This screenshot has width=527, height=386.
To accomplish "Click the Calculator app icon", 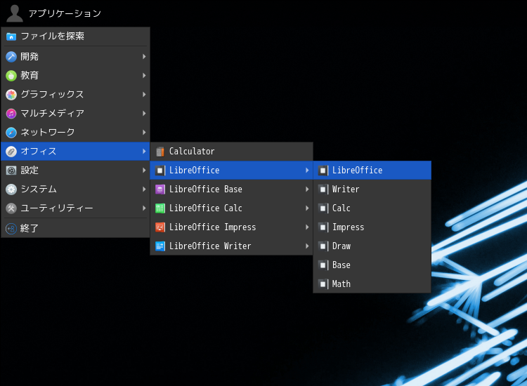I will [160, 152].
